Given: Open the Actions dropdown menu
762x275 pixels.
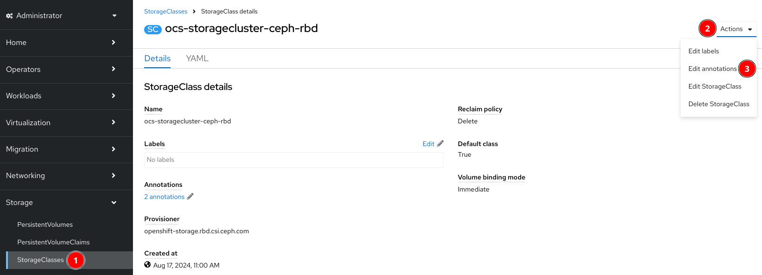Looking at the screenshot, I should pos(736,29).
